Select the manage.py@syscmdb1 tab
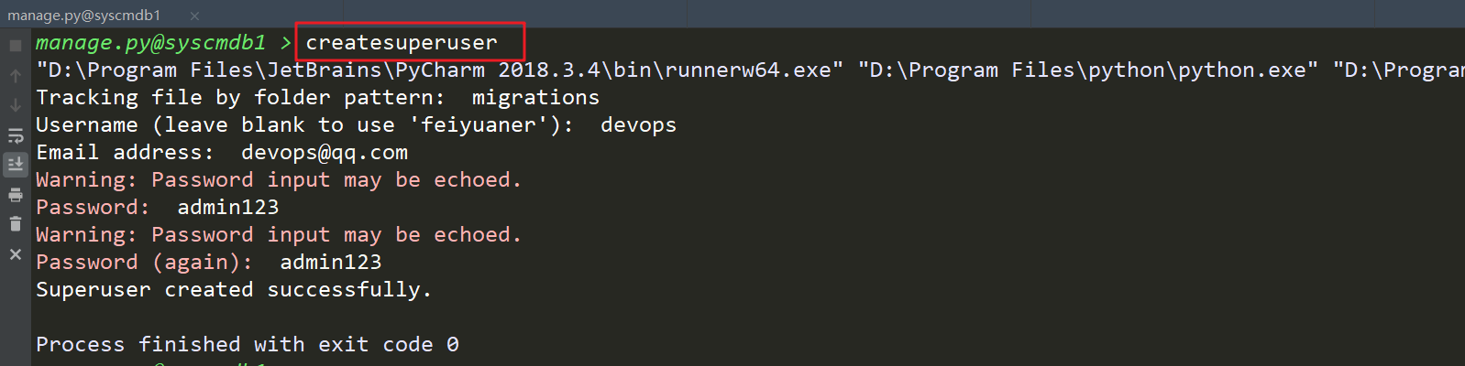 point(84,15)
